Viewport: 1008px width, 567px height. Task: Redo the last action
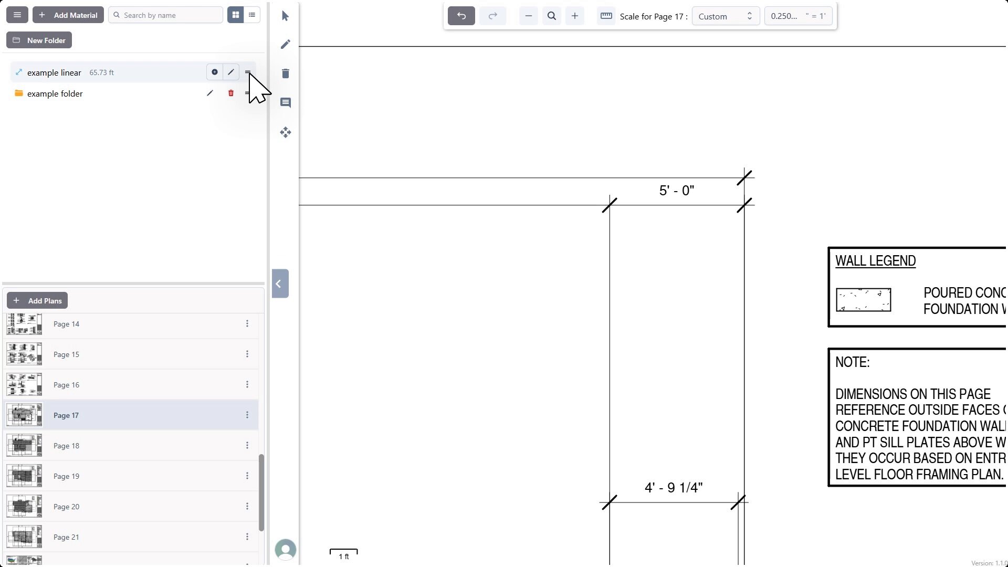tap(493, 16)
